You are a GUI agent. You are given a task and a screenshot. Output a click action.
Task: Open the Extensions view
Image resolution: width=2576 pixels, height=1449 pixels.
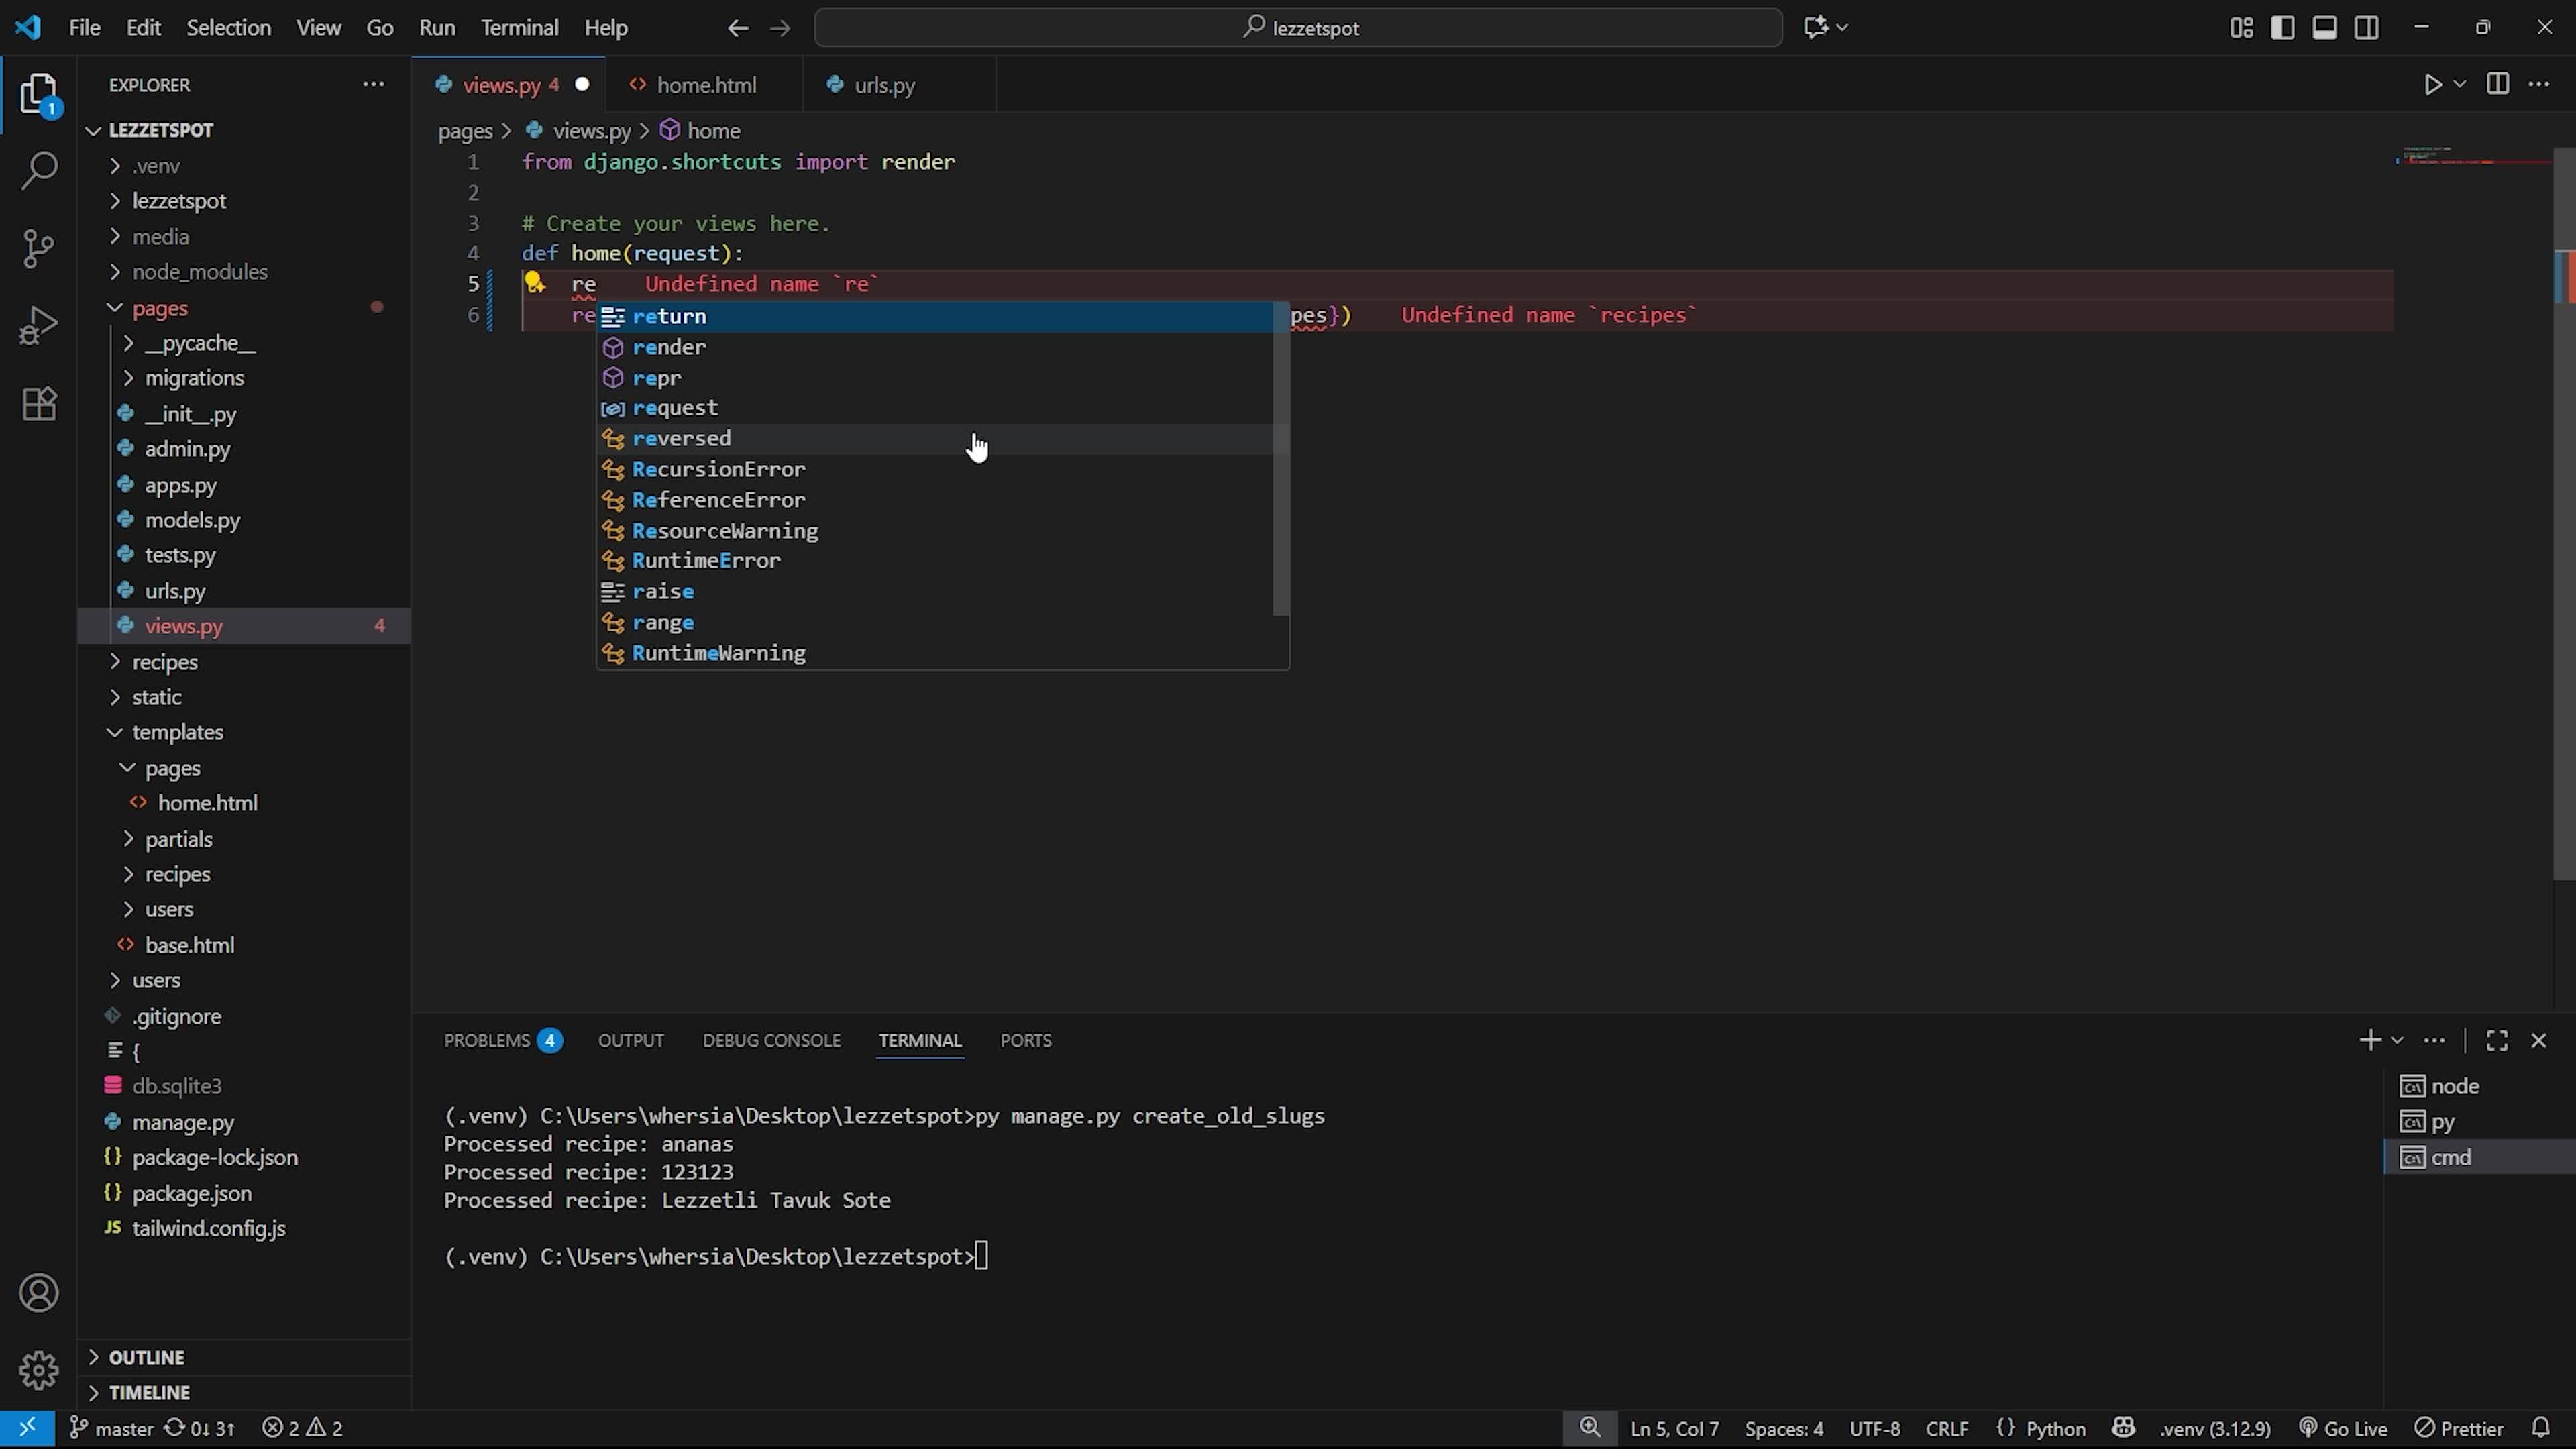[x=39, y=404]
